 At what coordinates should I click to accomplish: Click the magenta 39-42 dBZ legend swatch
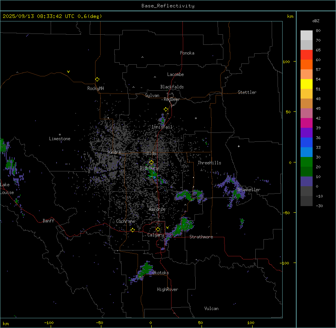click(306, 123)
